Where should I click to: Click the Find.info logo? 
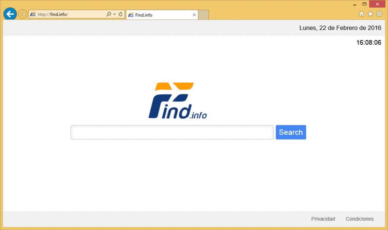click(x=177, y=100)
